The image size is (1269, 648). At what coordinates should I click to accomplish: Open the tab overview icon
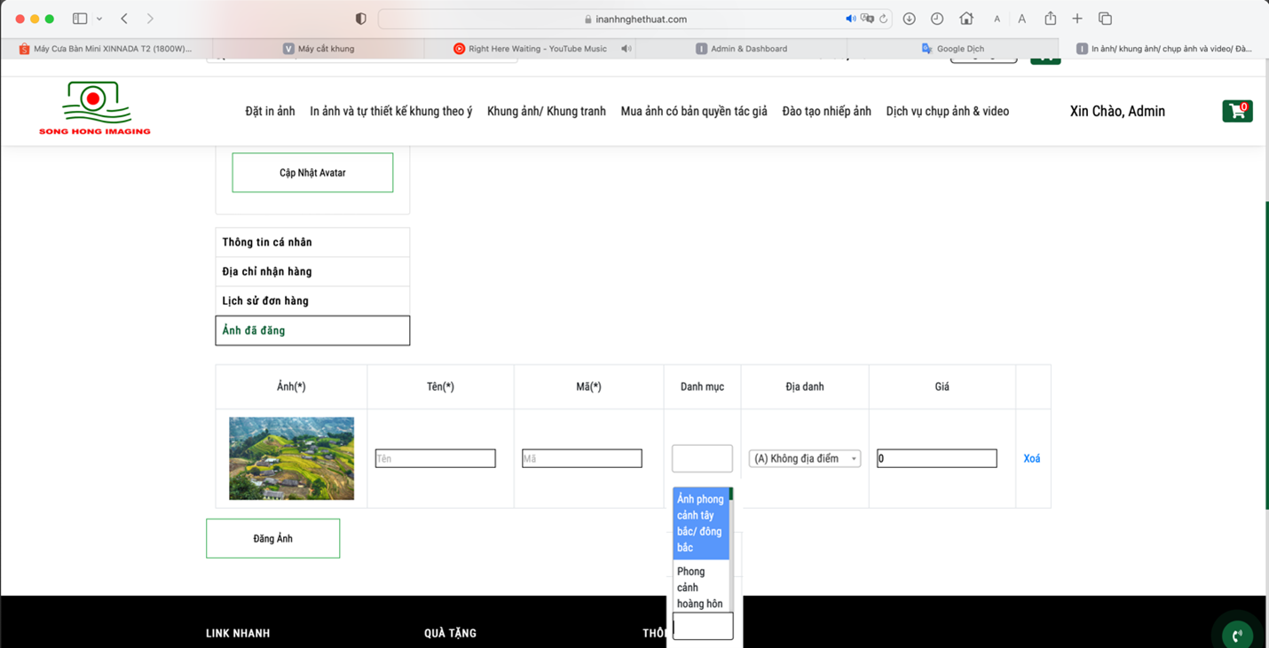point(1105,19)
